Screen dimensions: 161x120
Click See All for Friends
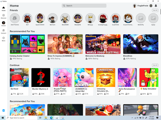(x=155, y=10)
